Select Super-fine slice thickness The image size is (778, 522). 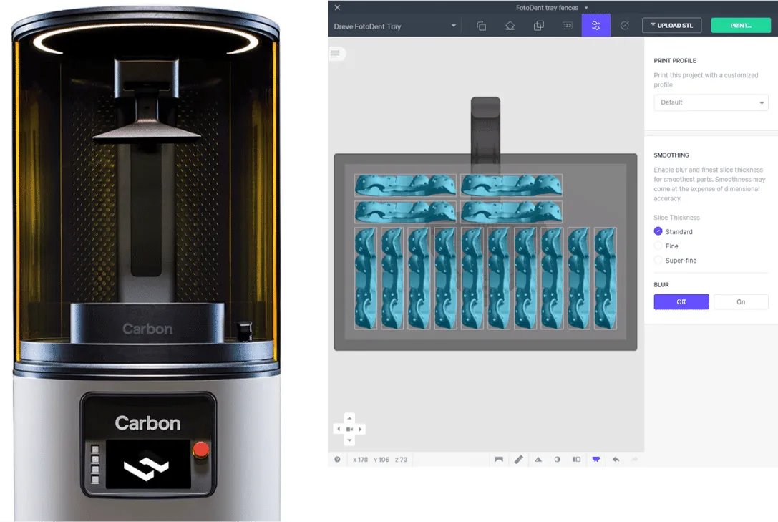pyautogui.click(x=658, y=260)
